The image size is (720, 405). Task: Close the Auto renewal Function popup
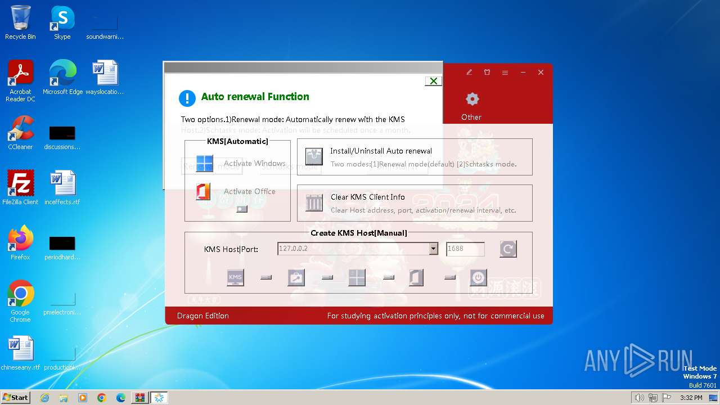[x=434, y=81]
